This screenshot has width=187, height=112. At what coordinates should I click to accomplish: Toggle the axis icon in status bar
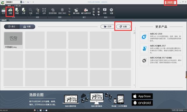(38, 110)
